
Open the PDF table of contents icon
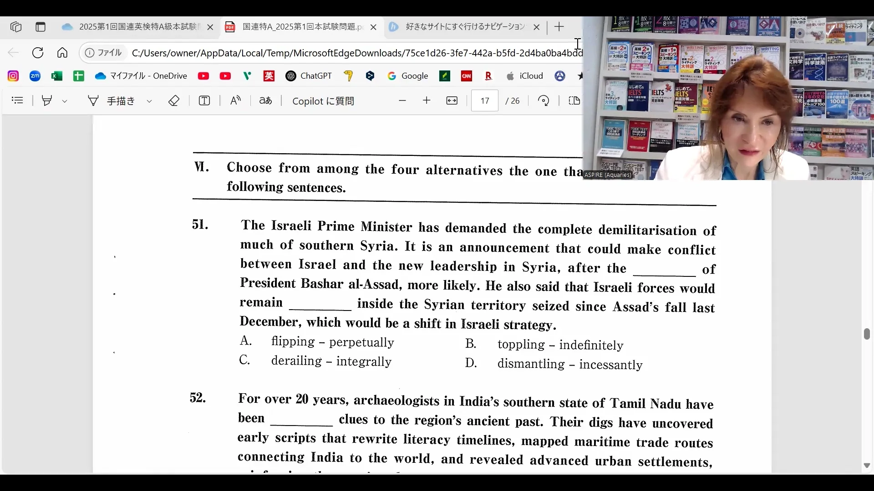(x=17, y=100)
